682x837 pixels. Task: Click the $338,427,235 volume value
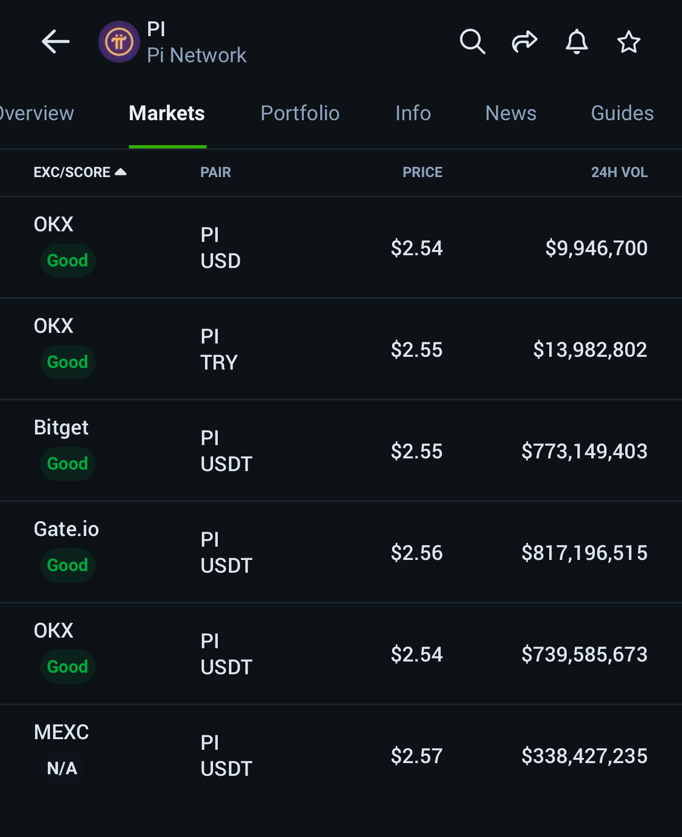point(584,756)
